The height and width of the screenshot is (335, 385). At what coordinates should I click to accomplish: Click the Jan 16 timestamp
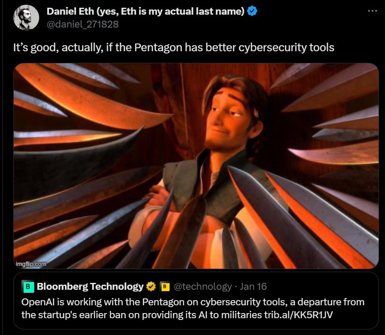tap(253, 286)
